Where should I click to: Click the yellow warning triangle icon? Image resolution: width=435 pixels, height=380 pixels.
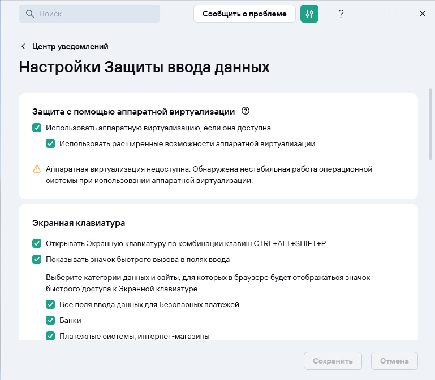[37, 169]
